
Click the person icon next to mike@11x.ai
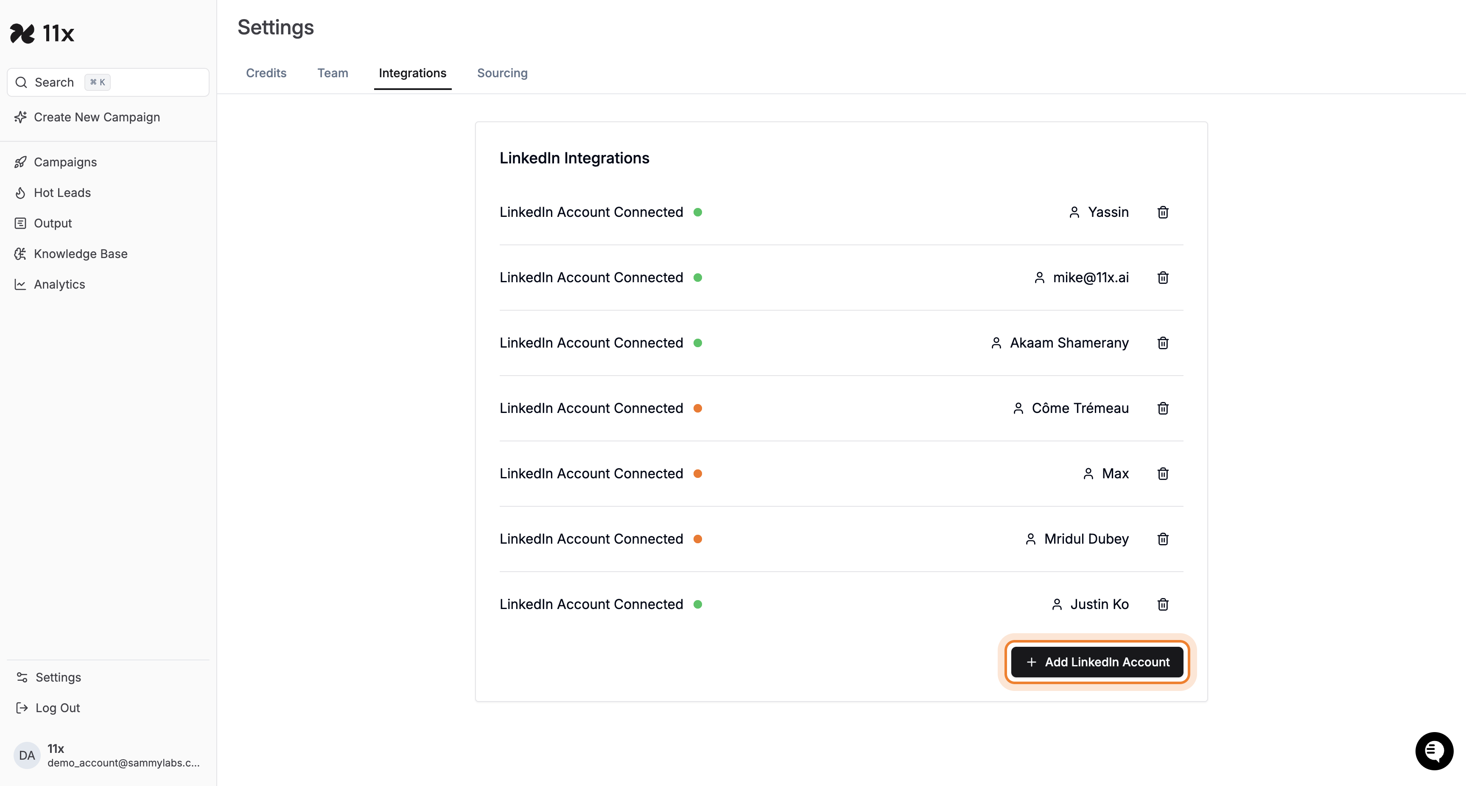pos(1039,278)
